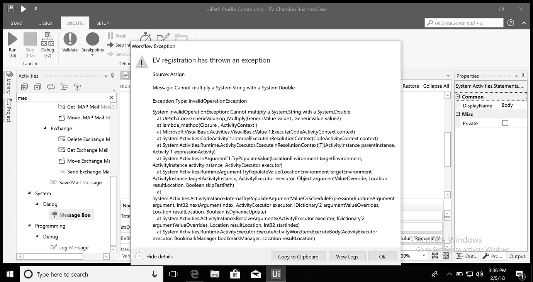The image size is (533, 282).
Task: Expand all activities using the plus icon
Action: coord(24,87)
